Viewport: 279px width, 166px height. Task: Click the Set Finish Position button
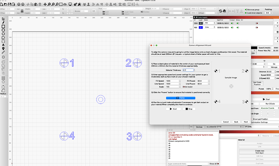257,83
